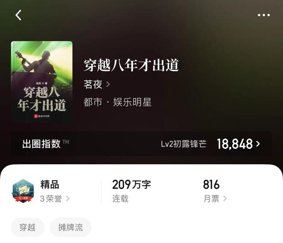
Task: Open the book cover thumbnail
Action: (42, 81)
